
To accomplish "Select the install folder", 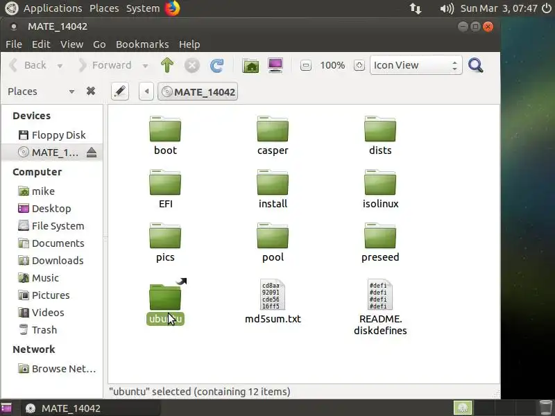I will pos(273,189).
